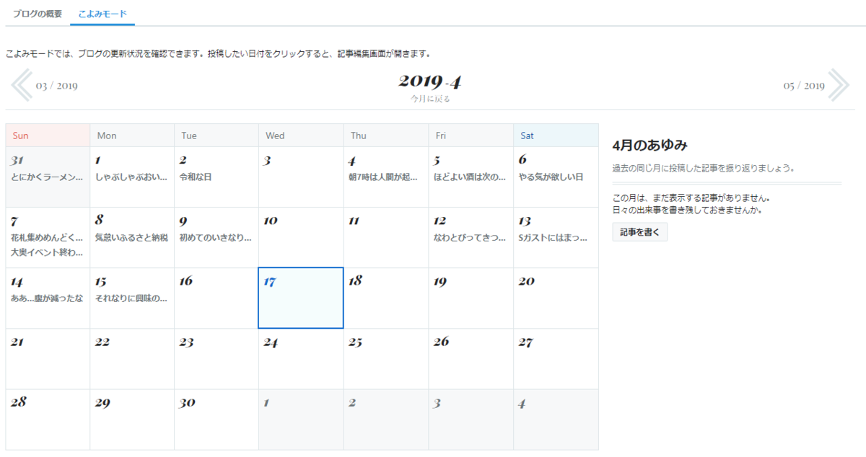Go to next month with right chevron arrow
This screenshot has height=457, width=866.
click(x=839, y=85)
